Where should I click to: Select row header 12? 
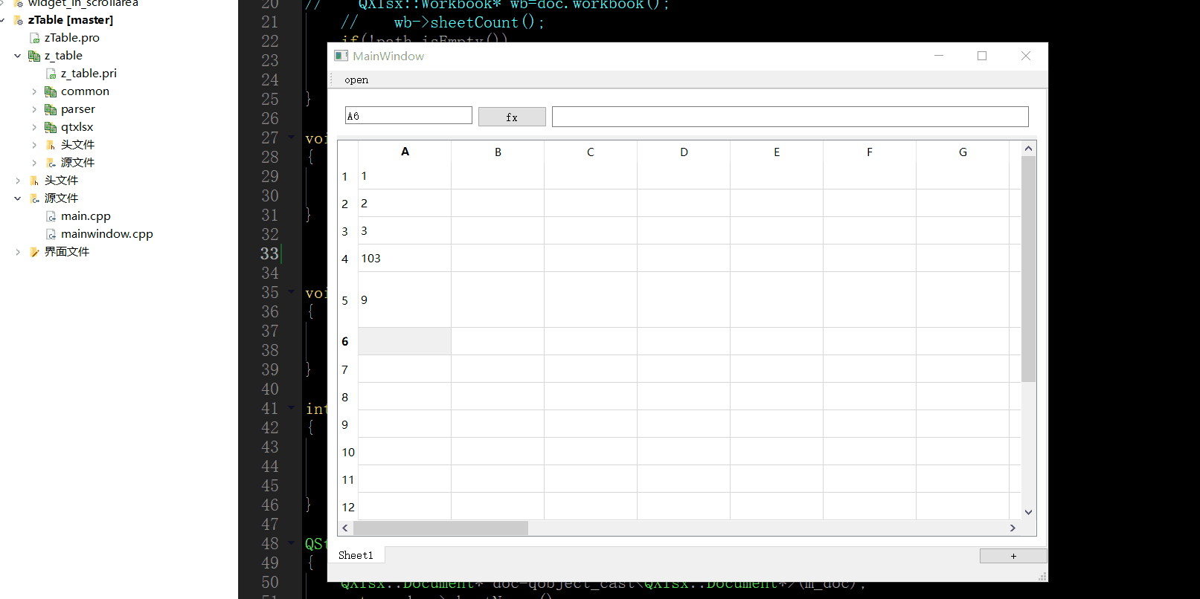click(347, 507)
